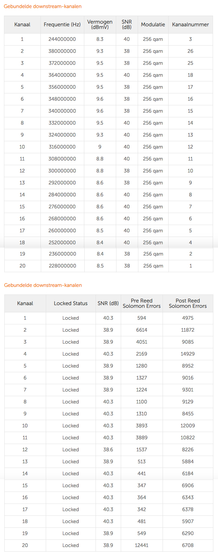Click the pre-error value 6614
This screenshot has width=218, height=560.
tap(142, 330)
